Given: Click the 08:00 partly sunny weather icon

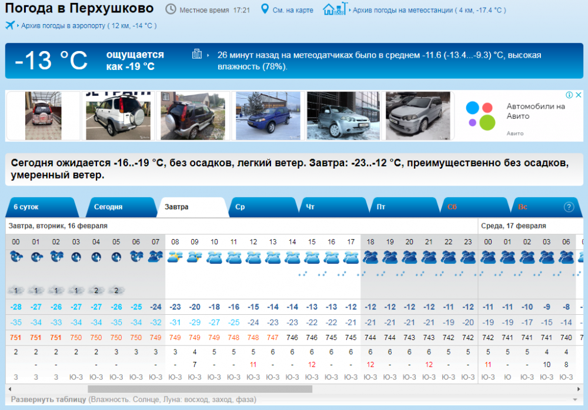Looking at the screenshot, I should pyautogui.click(x=175, y=257).
